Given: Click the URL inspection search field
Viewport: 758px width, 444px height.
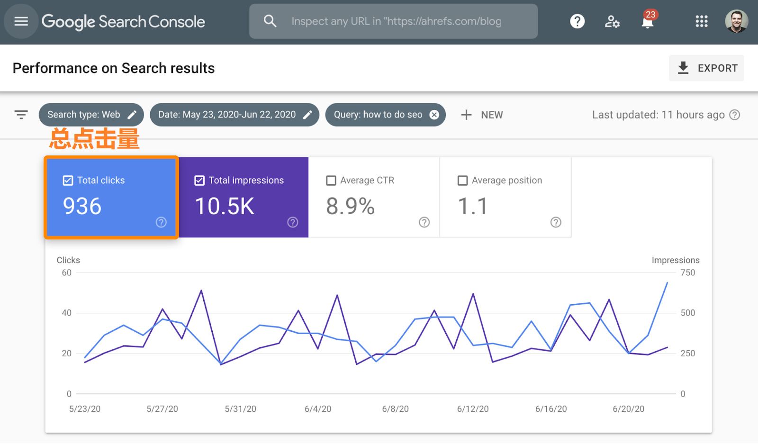Looking at the screenshot, I should pyautogui.click(x=393, y=21).
